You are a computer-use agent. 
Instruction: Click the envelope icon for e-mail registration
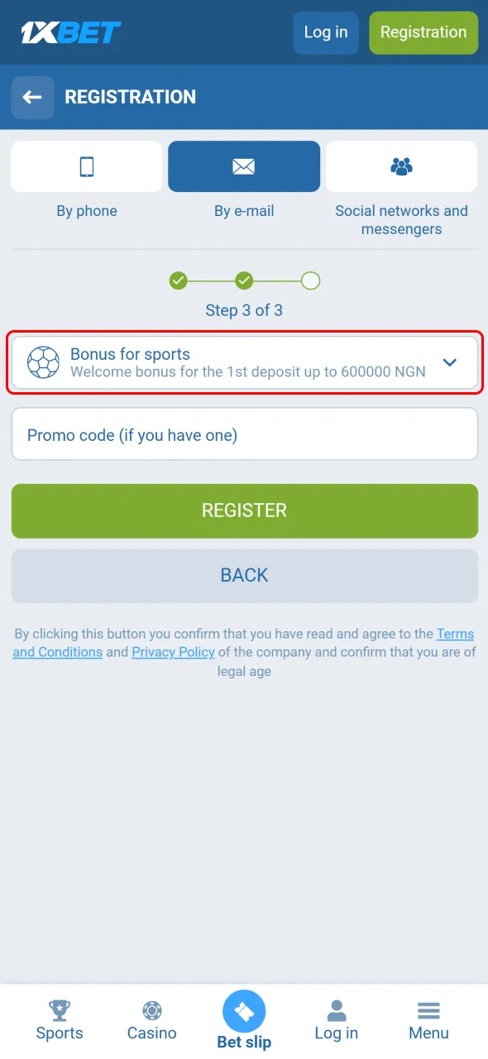point(243,165)
